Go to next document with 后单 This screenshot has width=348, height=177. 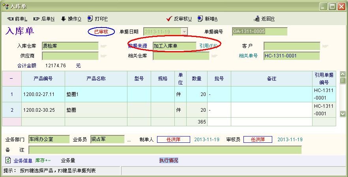(x=44, y=19)
